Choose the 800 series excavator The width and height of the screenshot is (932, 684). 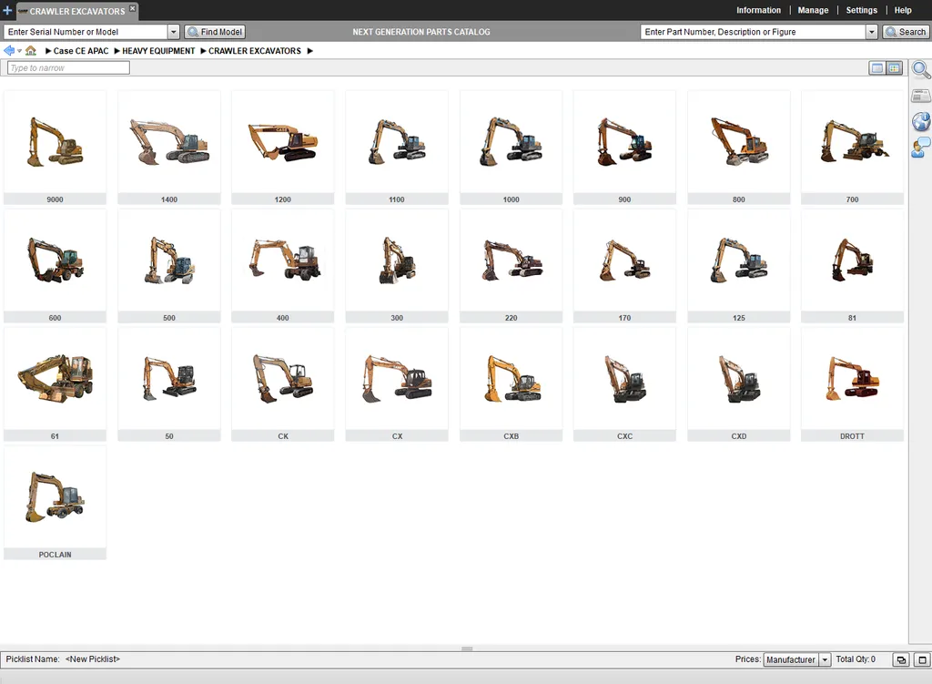[x=738, y=148]
